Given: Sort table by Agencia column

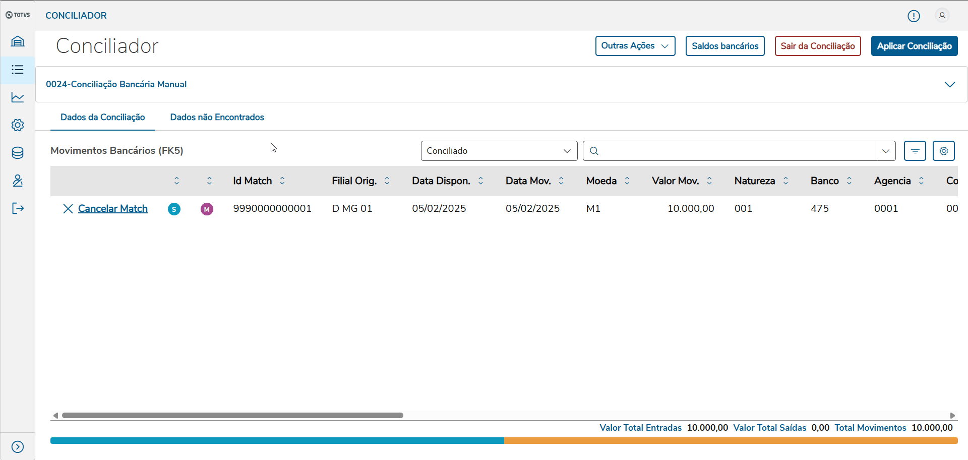Looking at the screenshot, I should click(921, 181).
